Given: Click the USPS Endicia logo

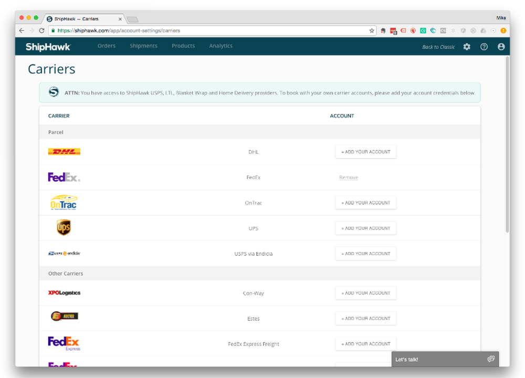Looking at the screenshot, I should point(64,253).
